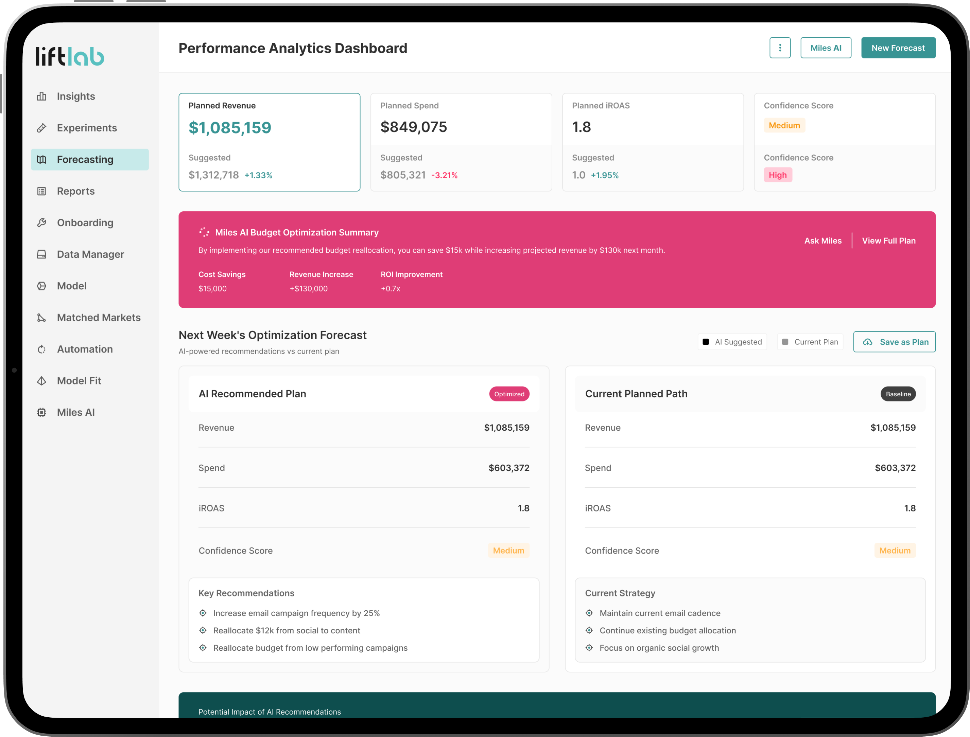Open the three-dot more options menu
Image resolution: width=970 pixels, height=737 pixels.
780,48
